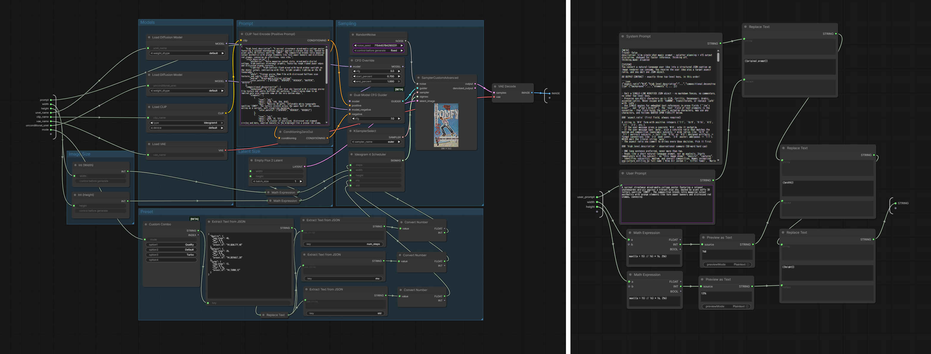This screenshot has width=931, height=354.
Task: Click the unet_name input slot dot
Action: tap(51, 113)
